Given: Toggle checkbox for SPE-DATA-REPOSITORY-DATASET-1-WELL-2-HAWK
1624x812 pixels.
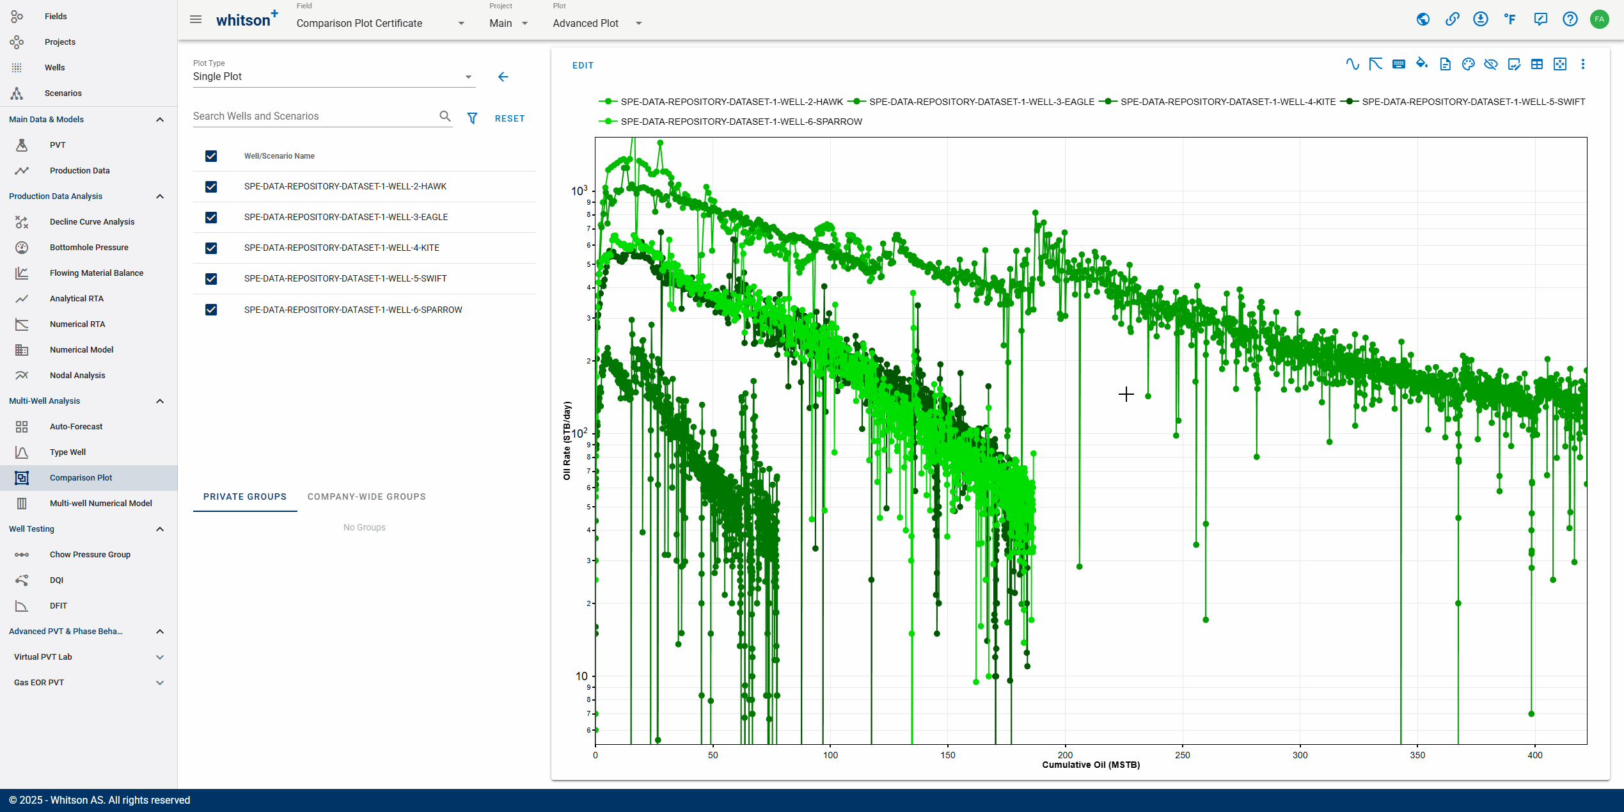Looking at the screenshot, I should click(211, 186).
